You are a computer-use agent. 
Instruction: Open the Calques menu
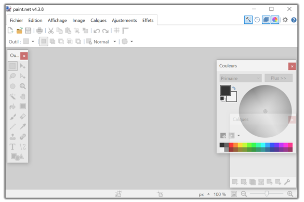(99, 20)
